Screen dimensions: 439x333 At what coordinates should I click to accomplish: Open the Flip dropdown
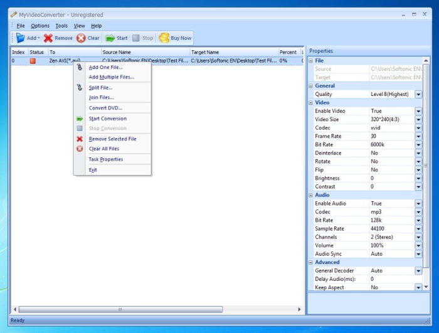pos(418,170)
